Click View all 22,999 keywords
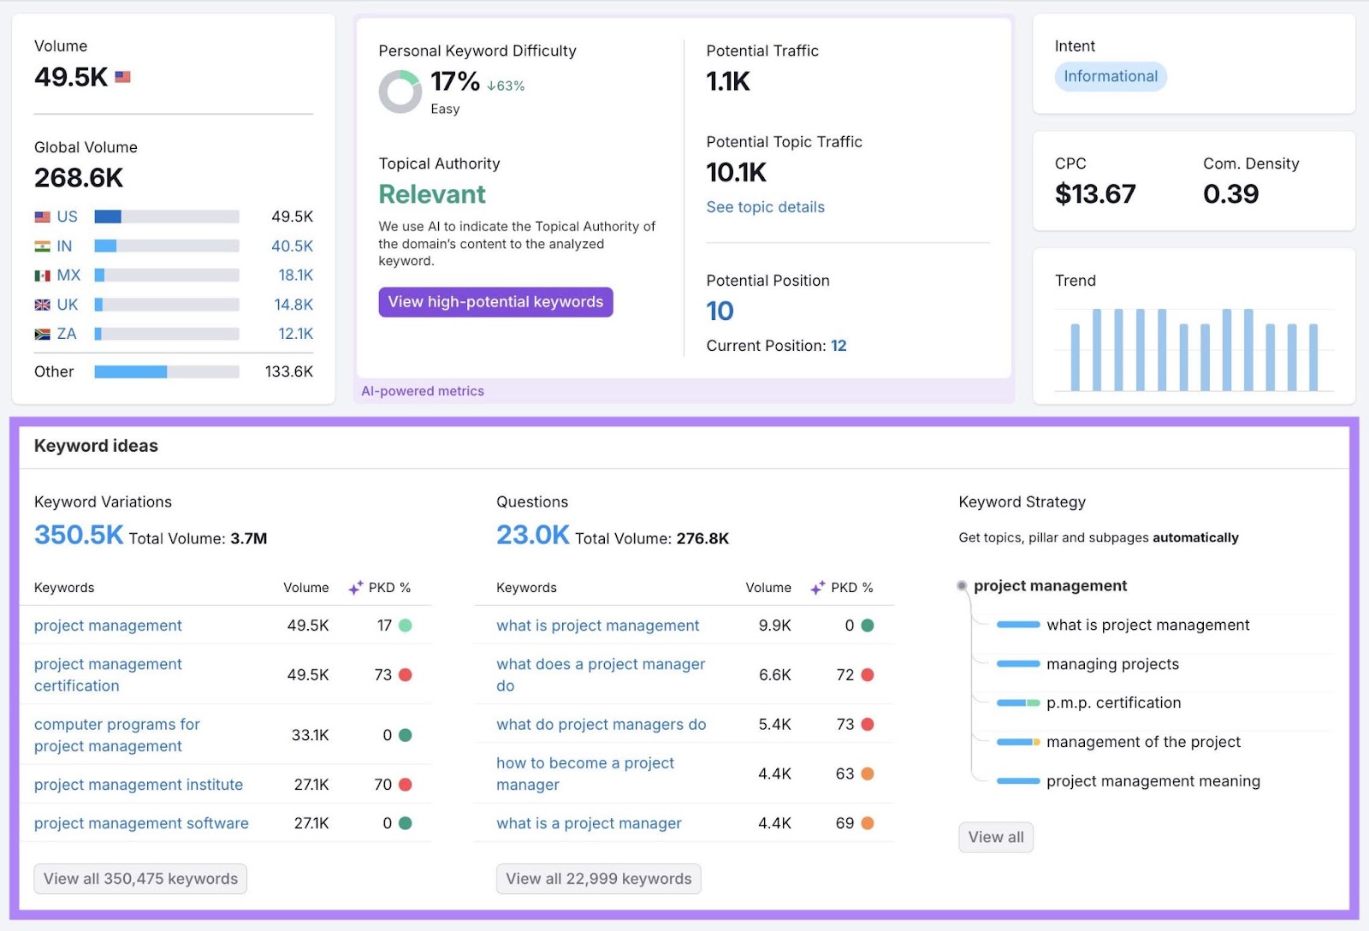 point(597,878)
